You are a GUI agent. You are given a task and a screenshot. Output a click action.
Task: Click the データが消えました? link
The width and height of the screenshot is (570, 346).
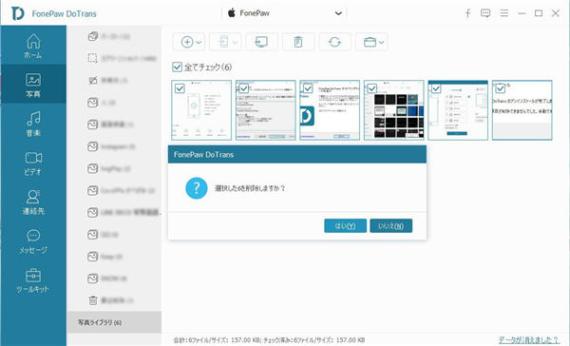pyautogui.click(x=528, y=339)
